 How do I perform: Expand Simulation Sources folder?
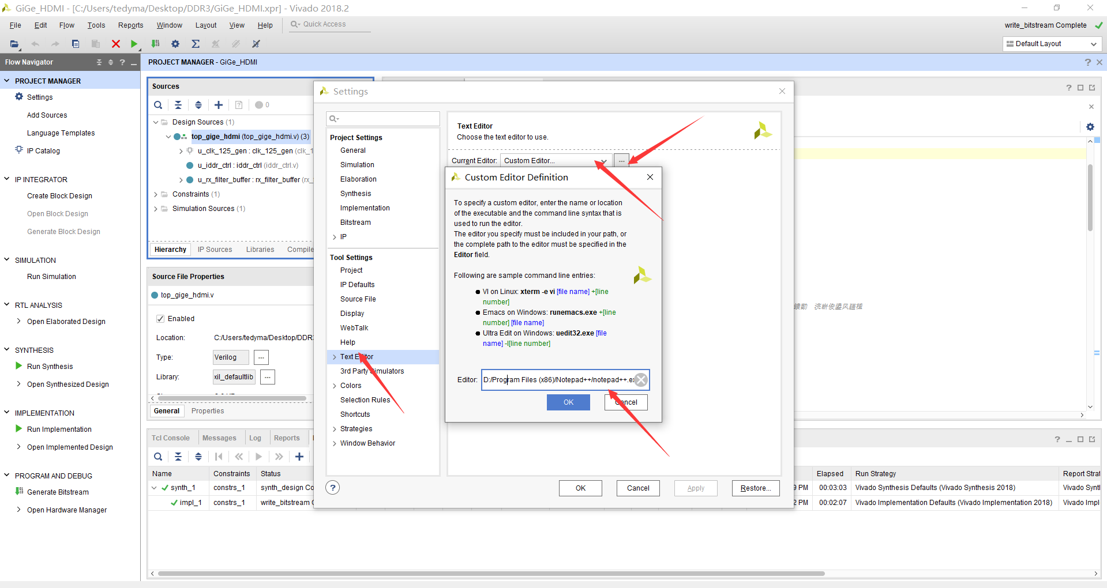(156, 209)
